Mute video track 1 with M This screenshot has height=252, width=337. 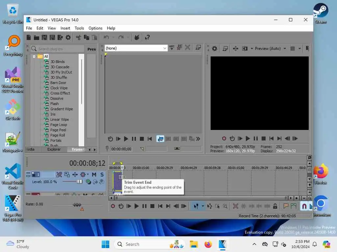tap(94, 175)
